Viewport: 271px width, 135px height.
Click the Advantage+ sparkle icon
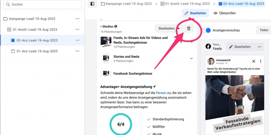point(155,87)
